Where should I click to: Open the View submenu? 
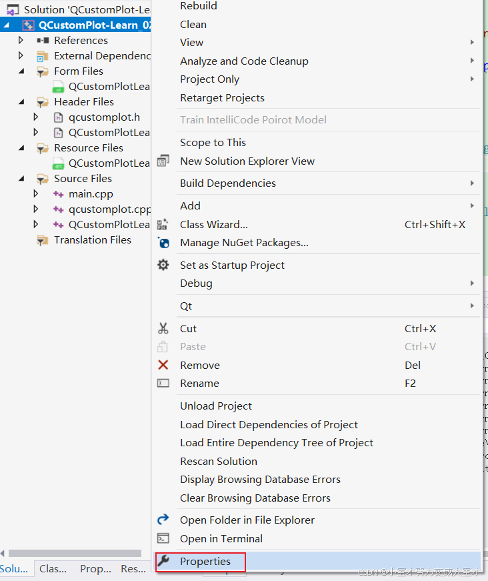click(x=317, y=43)
